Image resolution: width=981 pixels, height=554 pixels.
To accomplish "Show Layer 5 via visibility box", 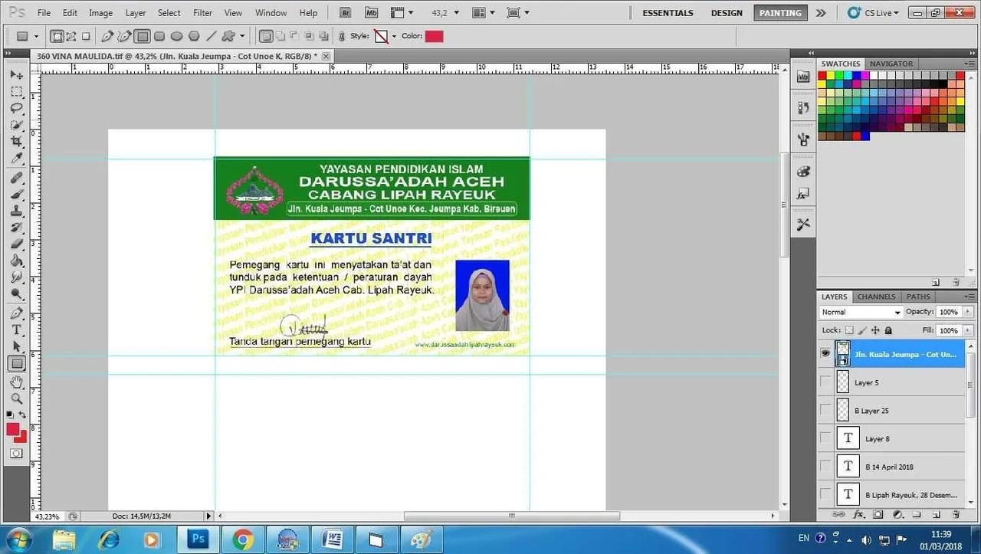I will pos(825,382).
